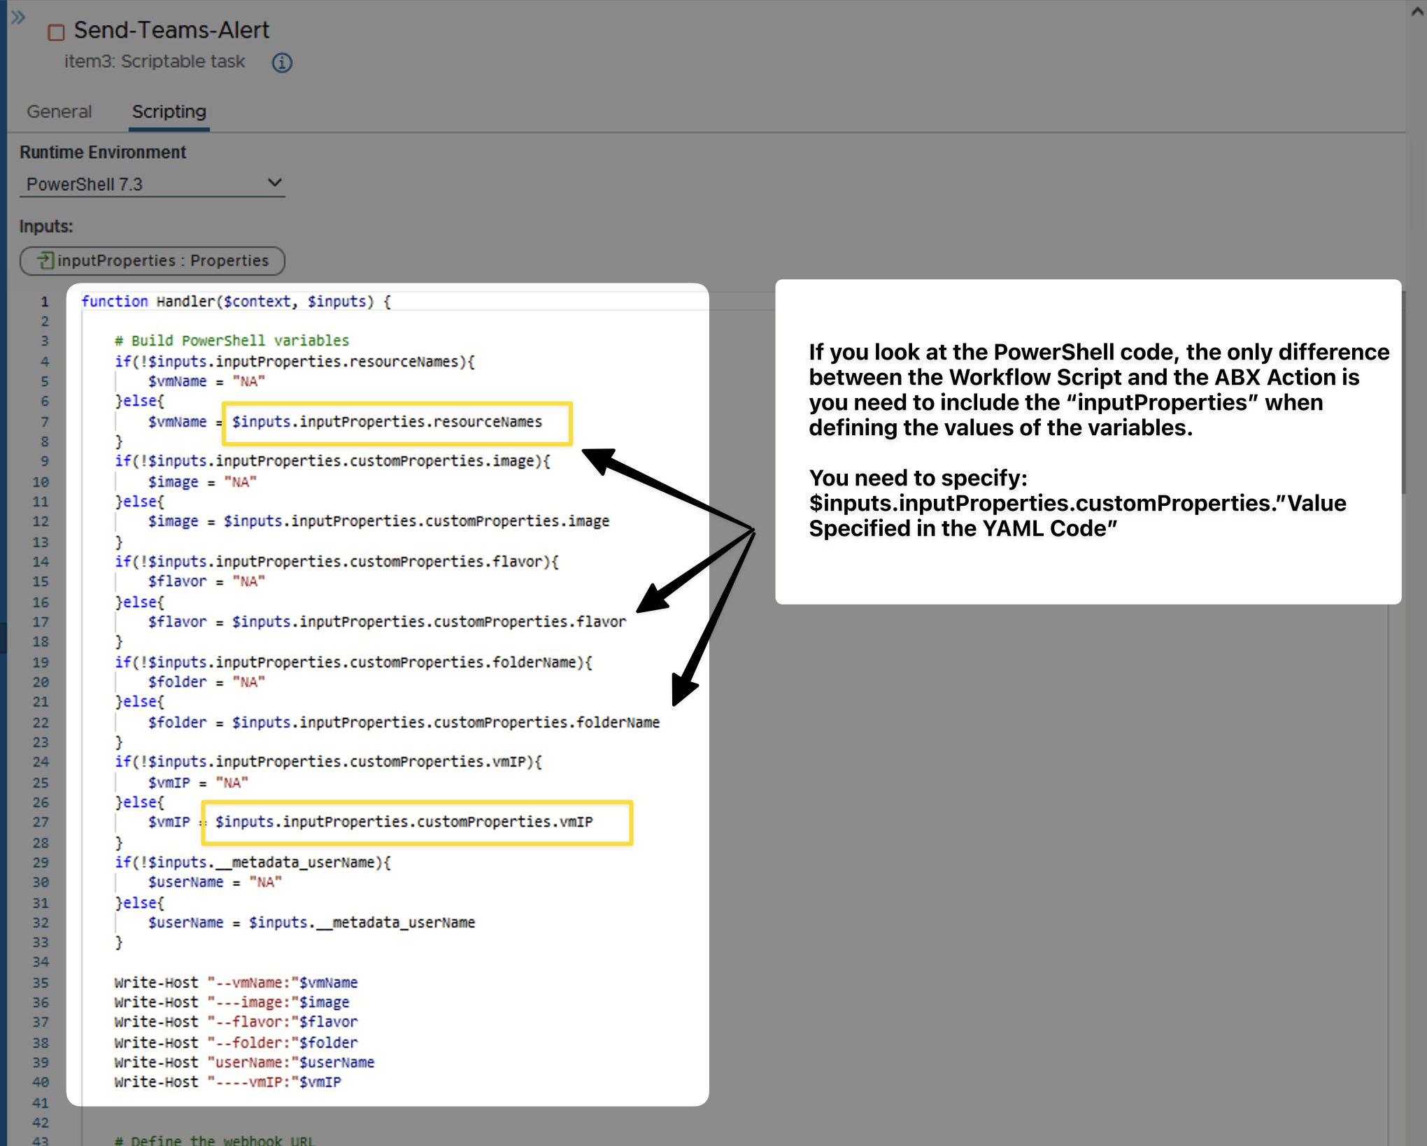1427x1146 pixels.
Task: Click the code editor vertical scrollbar
Action: pyautogui.click(x=1403, y=392)
